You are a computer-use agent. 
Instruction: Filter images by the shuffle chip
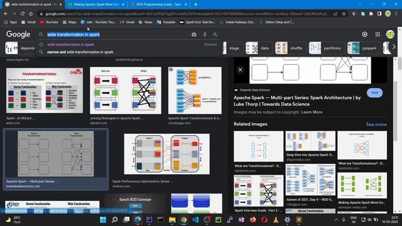(x=290, y=48)
